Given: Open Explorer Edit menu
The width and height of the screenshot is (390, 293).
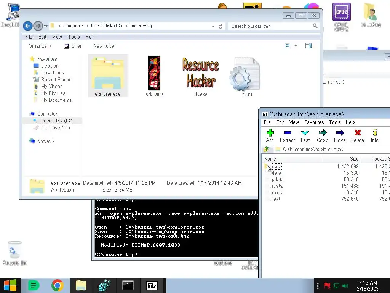Looking at the screenshot, I should 42,37.
